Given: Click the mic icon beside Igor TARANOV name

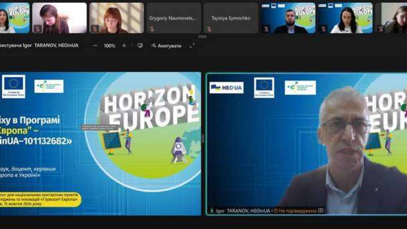Looking at the screenshot, I should pos(212,211).
